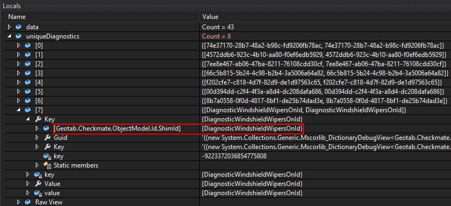
Task: Expand the Raw View node
Action: tap(18, 202)
